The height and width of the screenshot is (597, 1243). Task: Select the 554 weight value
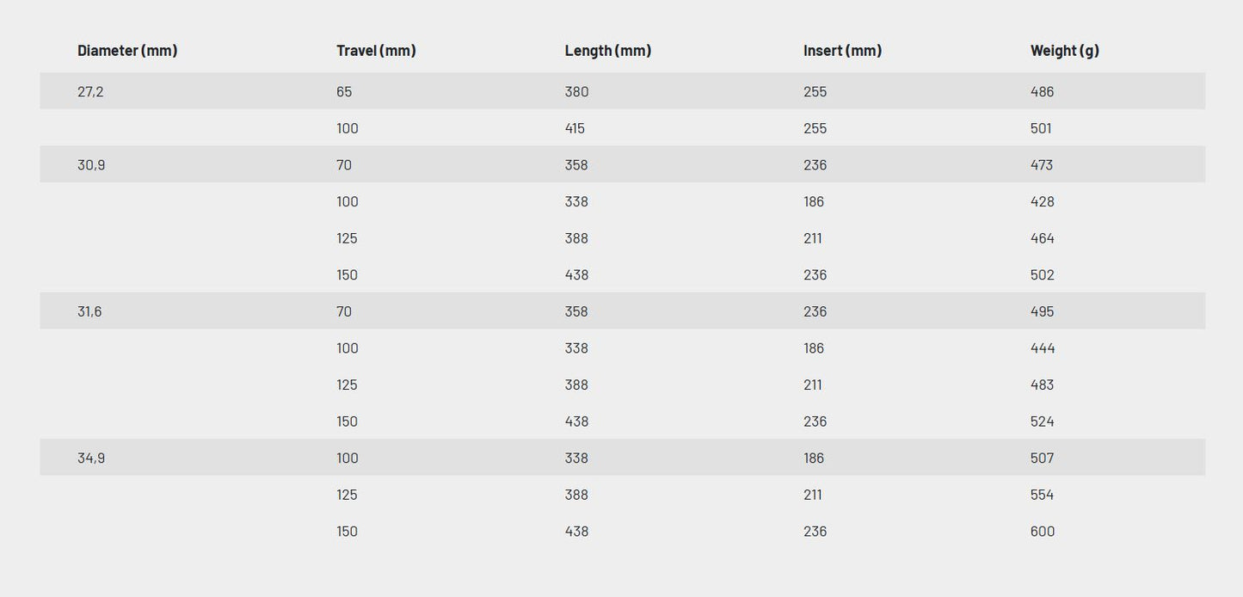[1042, 495]
